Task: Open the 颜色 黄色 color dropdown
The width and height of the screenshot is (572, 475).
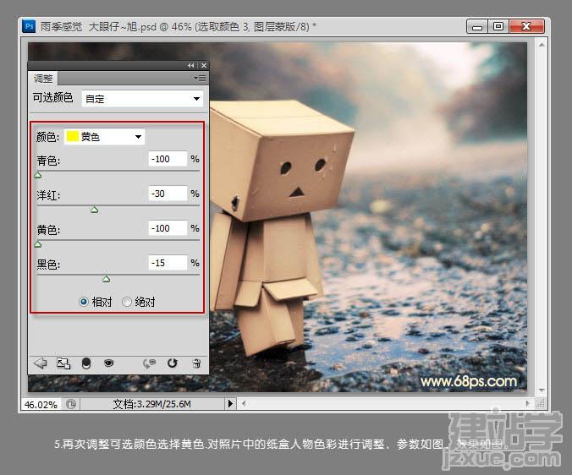Action: click(105, 137)
